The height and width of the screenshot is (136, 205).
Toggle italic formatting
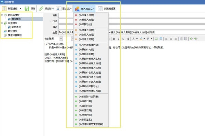(x=119, y=39)
